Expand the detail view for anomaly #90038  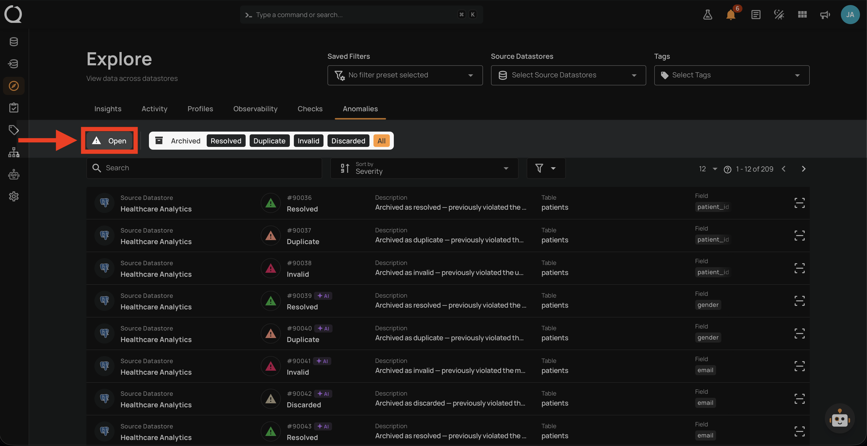[x=799, y=268]
